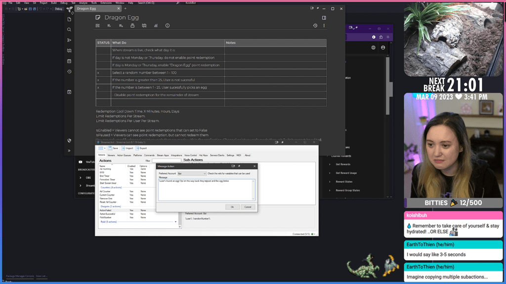Click the pin icon in Message Action title bar

point(239,166)
